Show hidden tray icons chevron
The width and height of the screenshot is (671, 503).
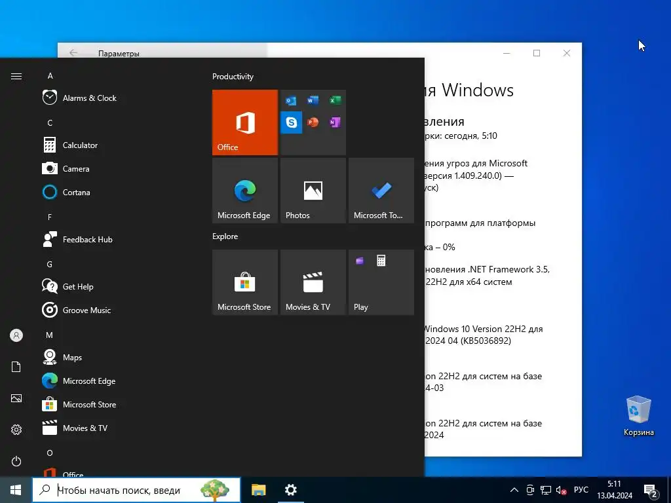514,490
